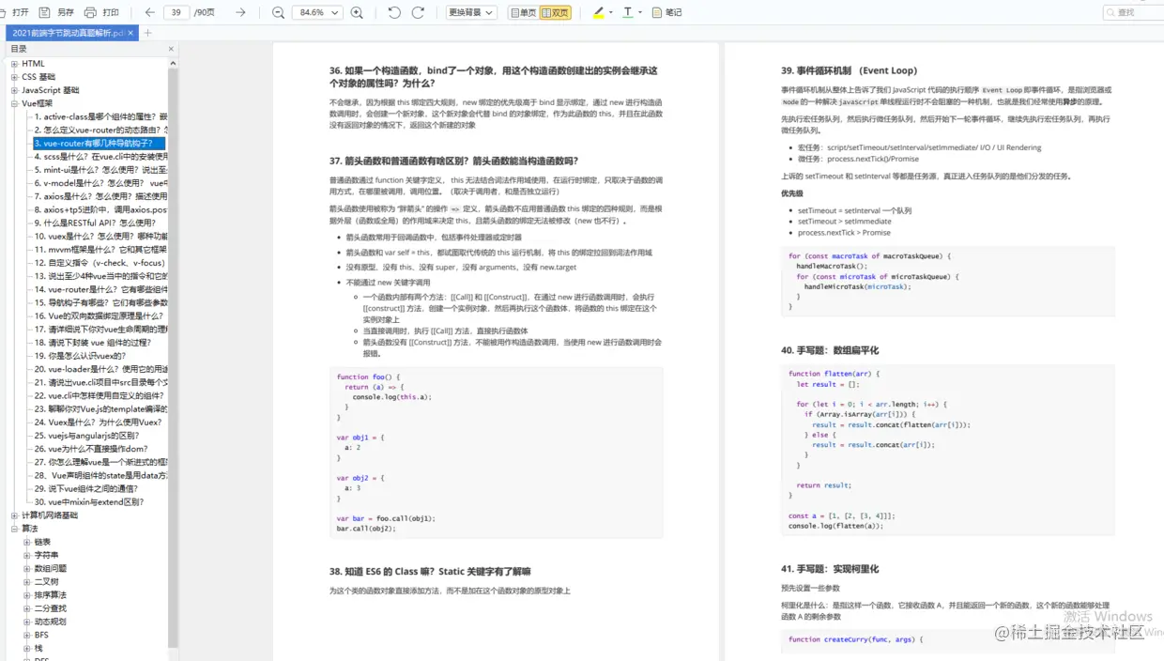Image resolution: width=1164 pixels, height=661 pixels.
Task: Select the yellow highlighter tool
Action: 599,12
